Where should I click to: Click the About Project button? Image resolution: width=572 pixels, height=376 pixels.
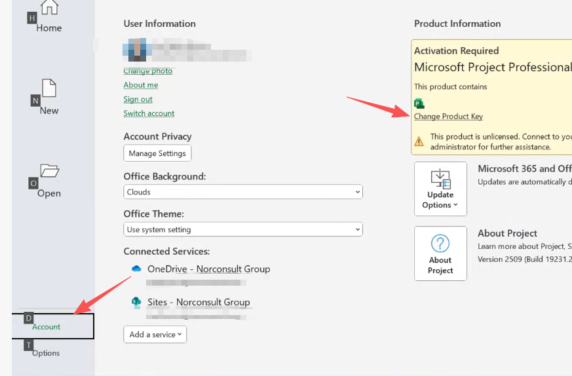pos(440,254)
